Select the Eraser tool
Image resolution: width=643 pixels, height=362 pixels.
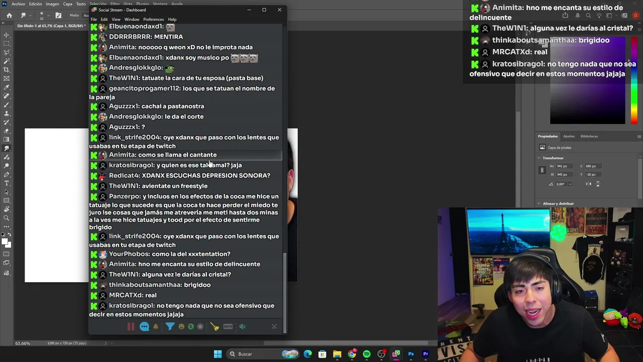pyautogui.click(x=7, y=131)
